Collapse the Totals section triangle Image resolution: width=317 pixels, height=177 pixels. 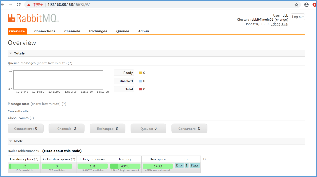click(11, 53)
